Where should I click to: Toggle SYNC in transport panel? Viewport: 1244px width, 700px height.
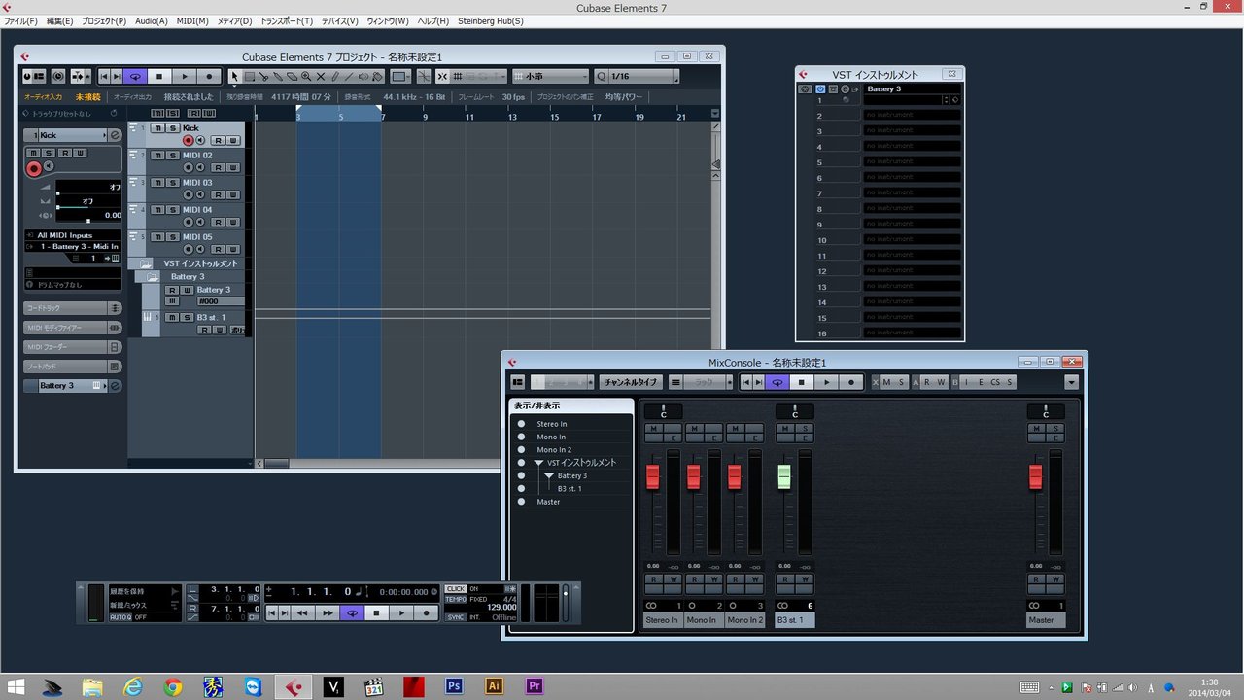coord(456,617)
